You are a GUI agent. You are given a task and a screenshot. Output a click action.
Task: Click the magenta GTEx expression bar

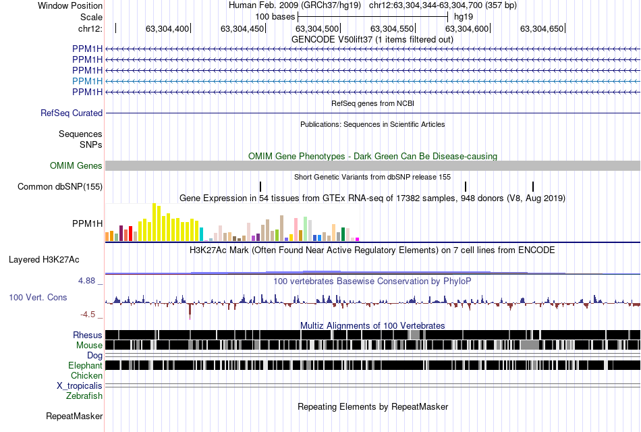[x=358, y=240]
